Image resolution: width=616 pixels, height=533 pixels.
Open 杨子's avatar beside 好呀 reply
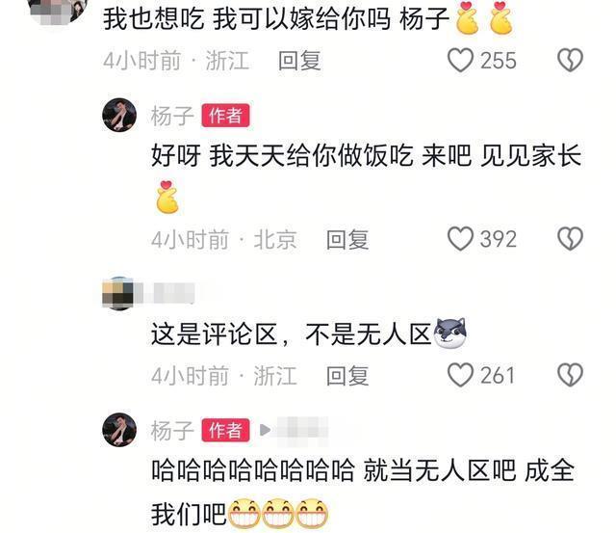click(x=119, y=115)
